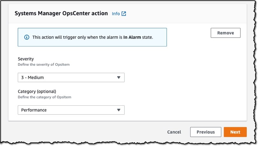Open the Severity combo box showing 3 - Medium

(71, 77)
